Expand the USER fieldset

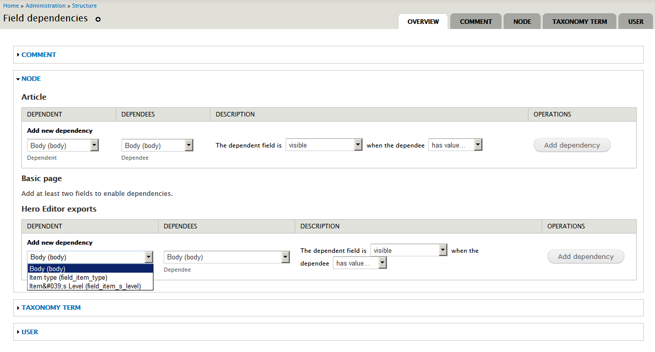29,332
